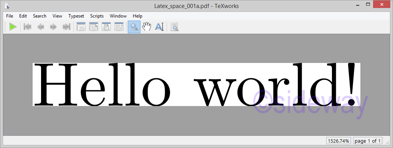The image size is (393, 148).
Task: Toggle the Select Text tool
Action: tap(159, 27)
